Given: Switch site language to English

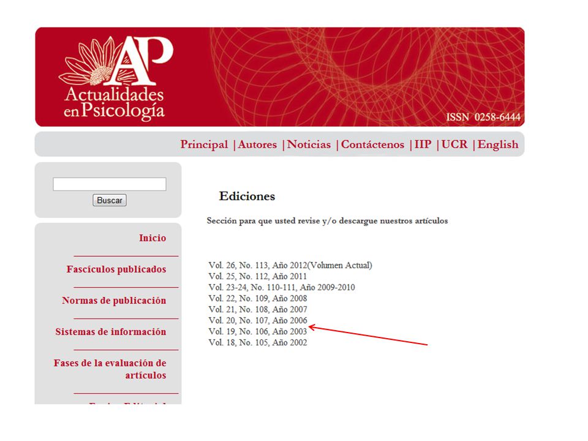Looking at the screenshot, I should [x=498, y=145].
